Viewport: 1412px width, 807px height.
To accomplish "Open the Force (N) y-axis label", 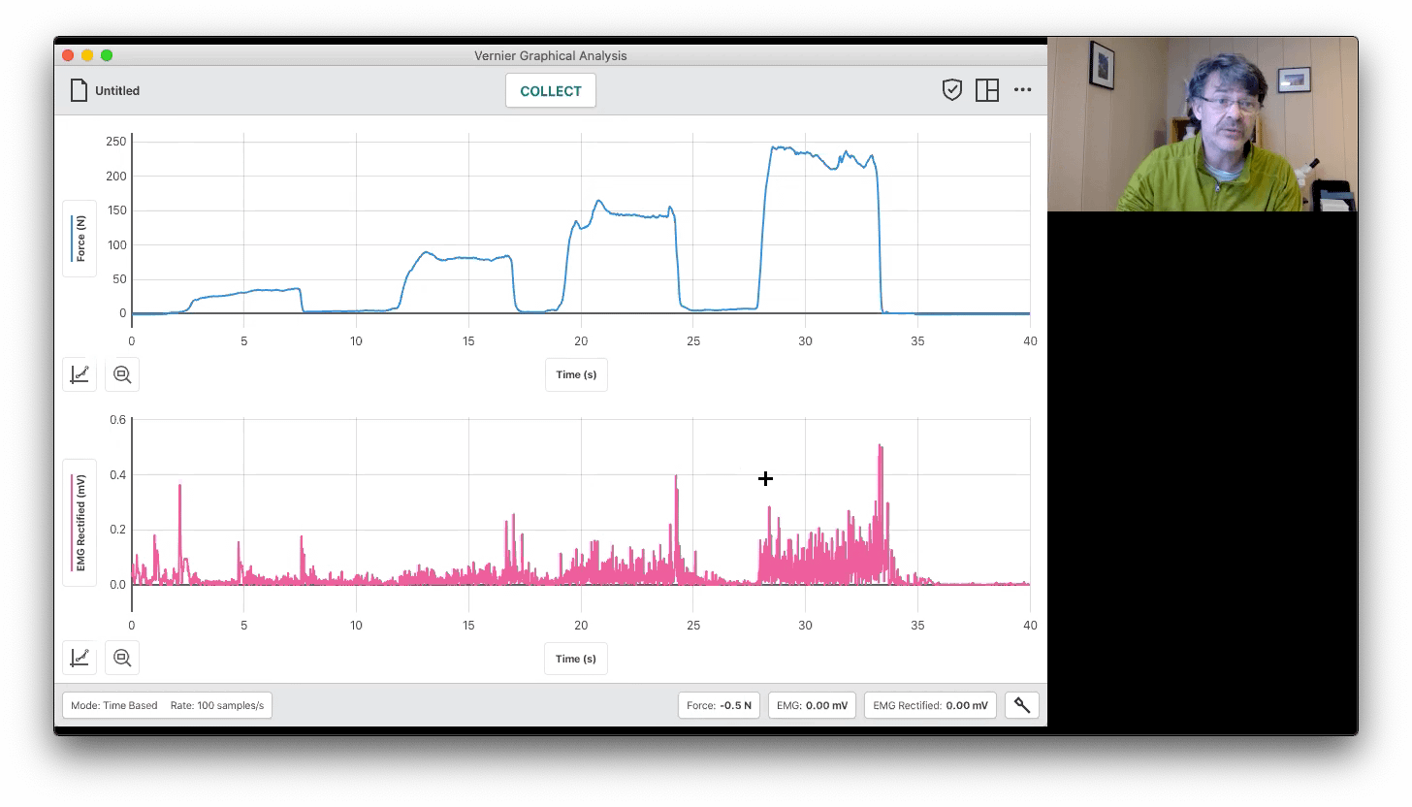I will 80,239.
